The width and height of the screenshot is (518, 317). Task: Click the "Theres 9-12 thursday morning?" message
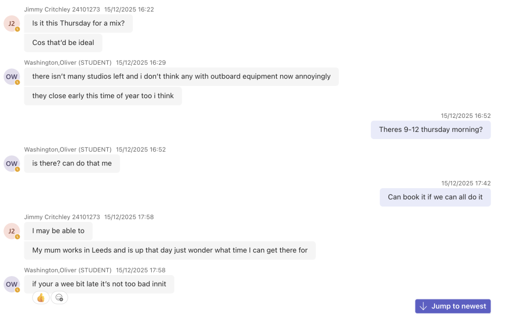point(430,130)
